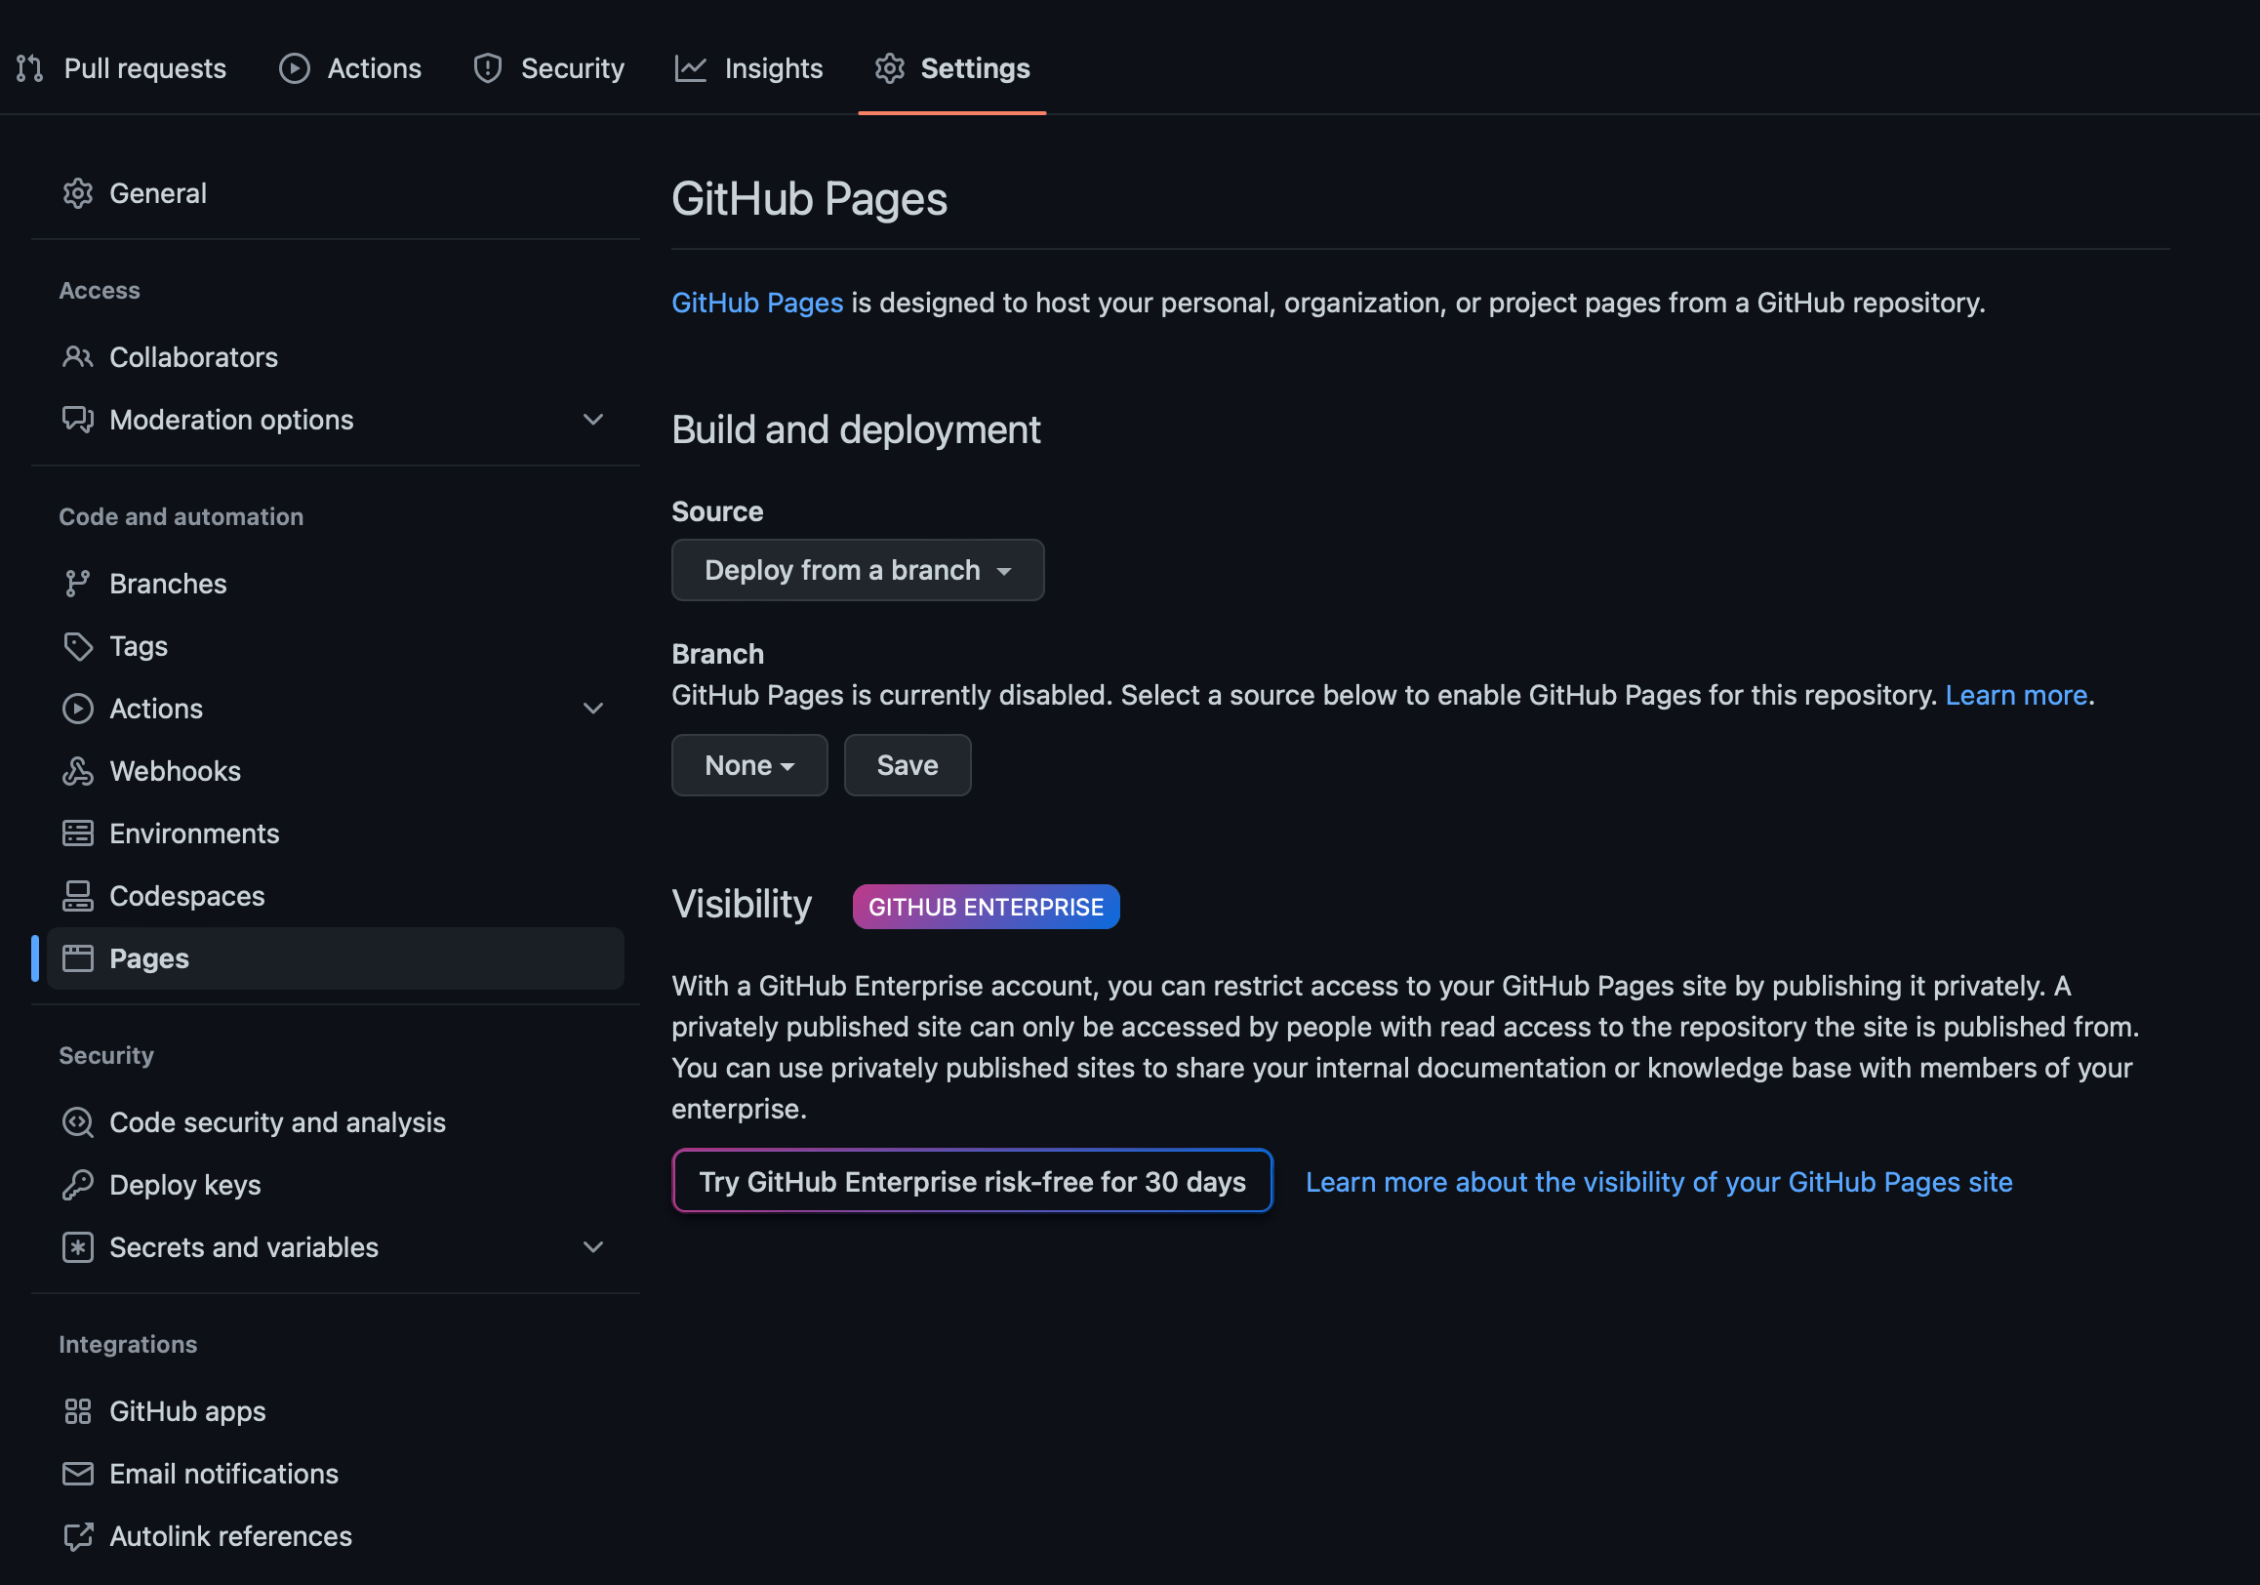Click Try GitHub Enterprise risk-free button
Screen dimensions: 2260x1585
pos(973,1180)
